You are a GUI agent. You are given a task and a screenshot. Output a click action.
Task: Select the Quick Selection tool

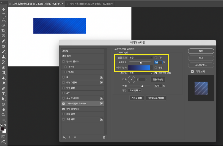point(3,26)
